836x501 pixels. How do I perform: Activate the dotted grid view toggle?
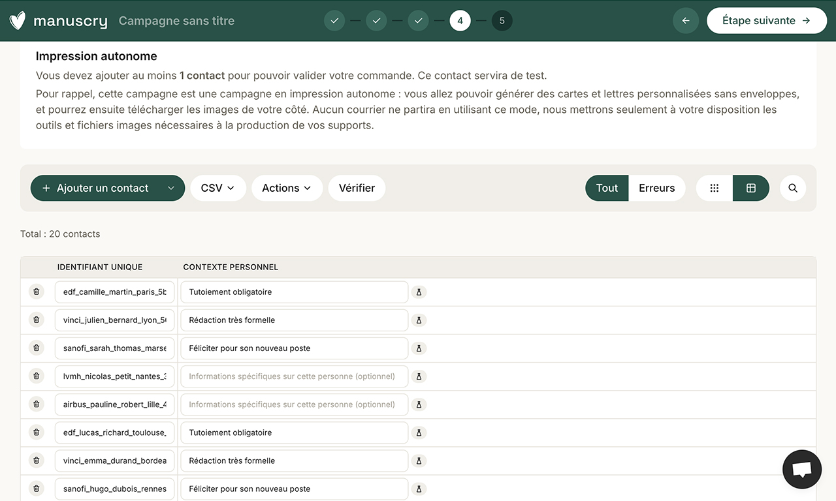point(714,187)
